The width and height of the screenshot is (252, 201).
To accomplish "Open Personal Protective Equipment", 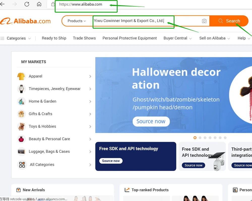I will [130, 38].
